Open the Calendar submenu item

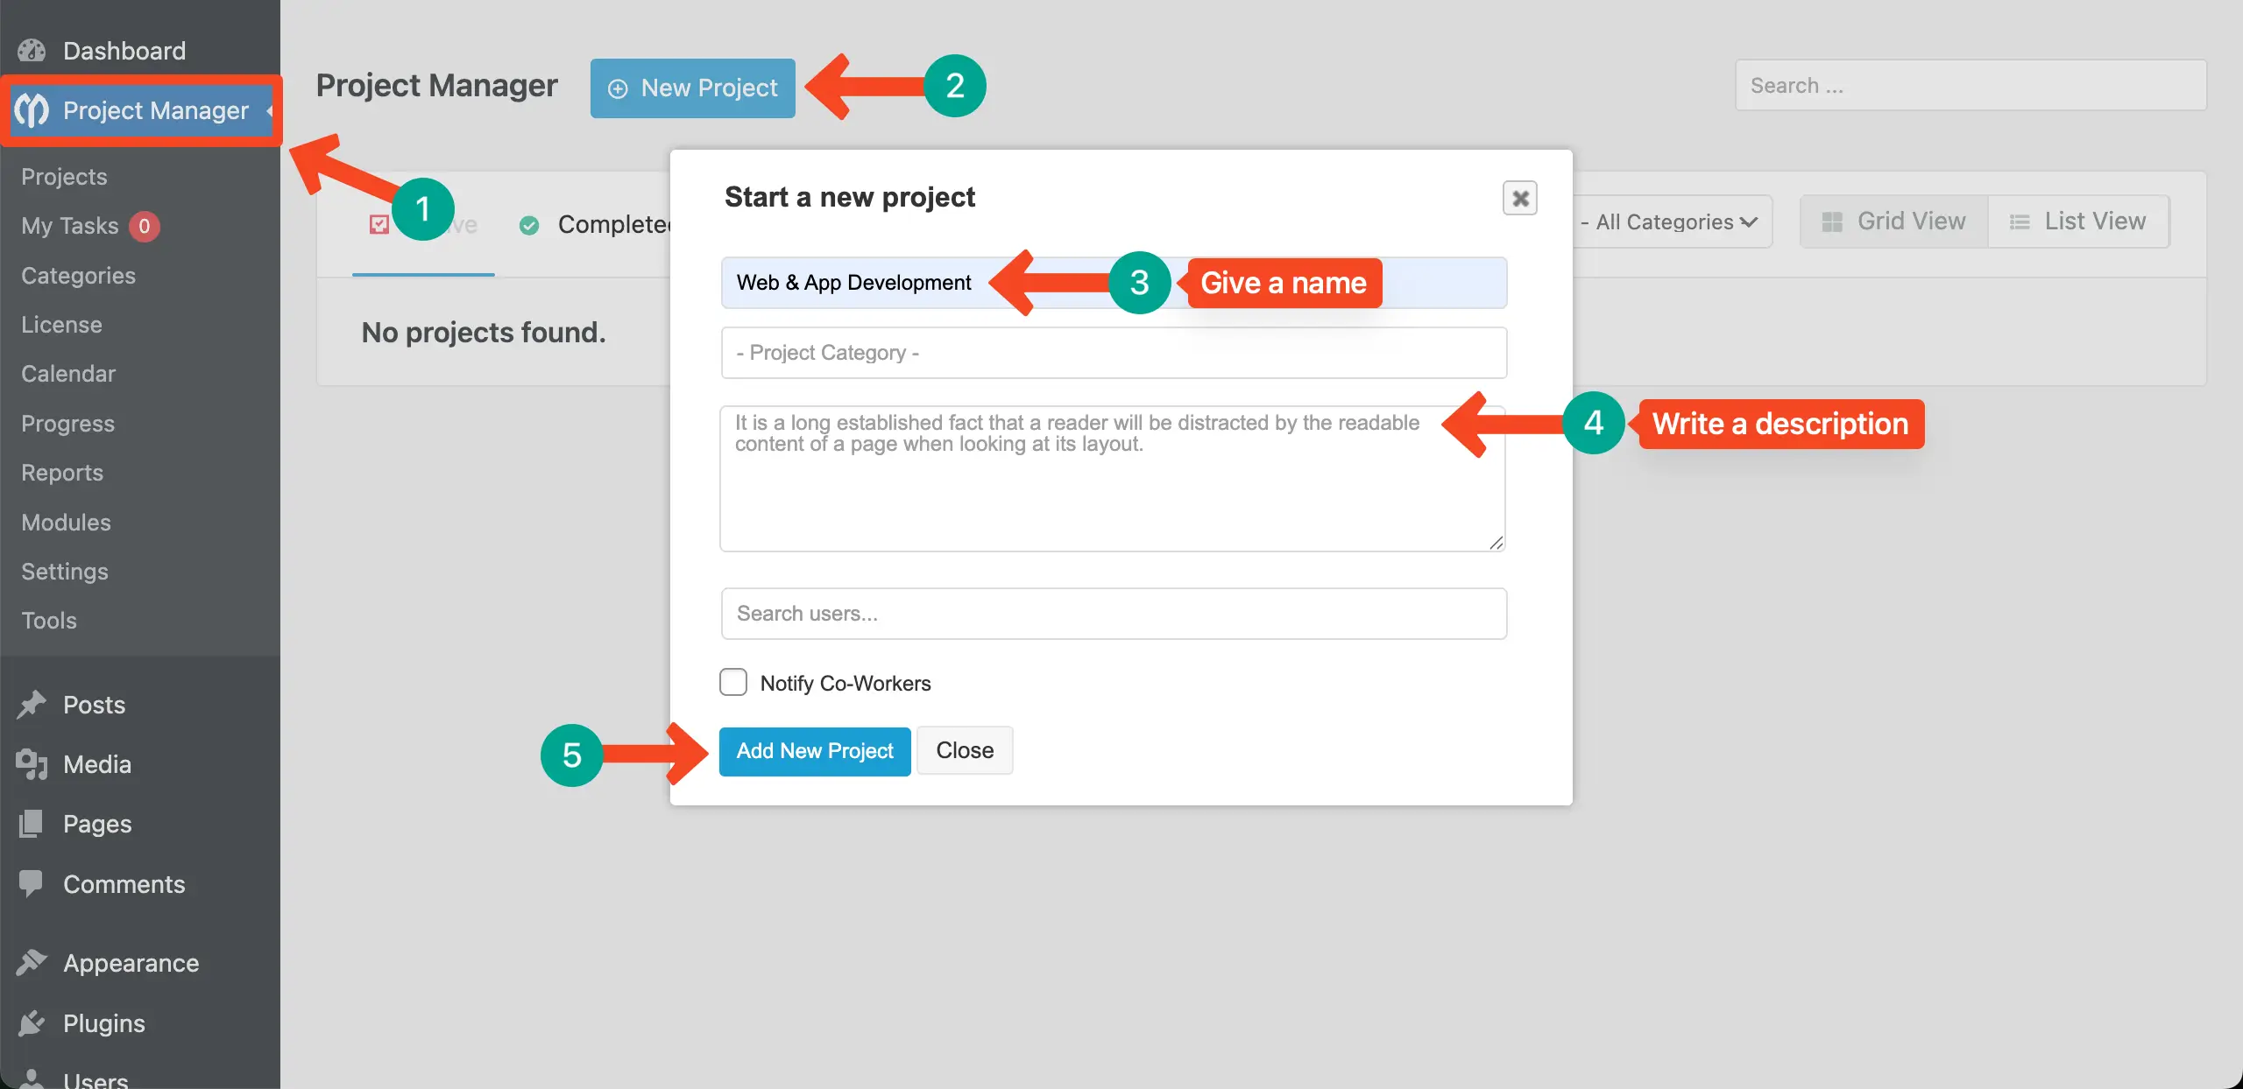68,374
